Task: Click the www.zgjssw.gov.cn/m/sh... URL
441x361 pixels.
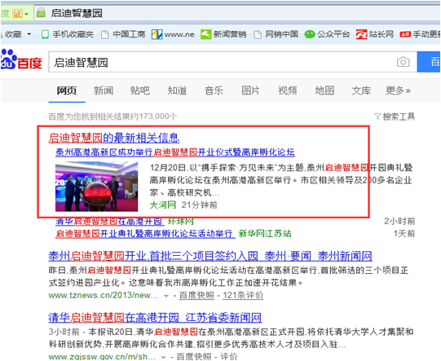Action: 102,357
